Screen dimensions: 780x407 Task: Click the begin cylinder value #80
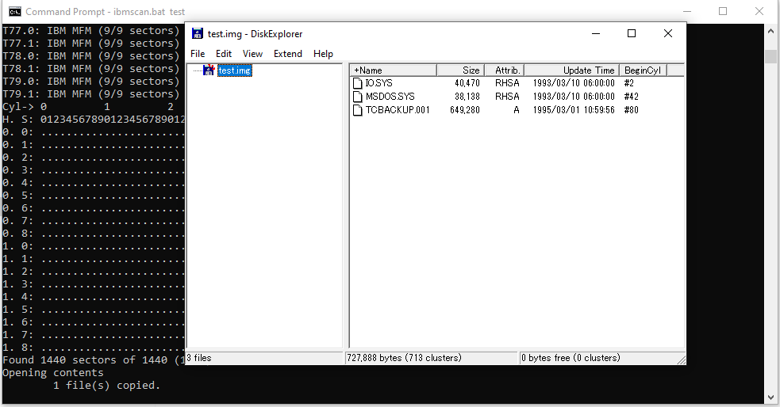pos(632,110)
